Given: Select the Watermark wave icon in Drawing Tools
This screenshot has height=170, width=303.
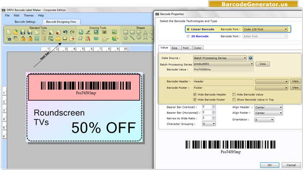Looking at the screenshot, I should pyautogui.click(x=96, y=38).
